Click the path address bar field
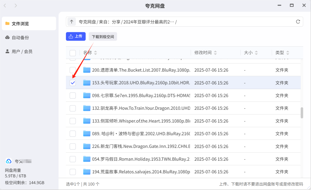 [x=184, y=22]
